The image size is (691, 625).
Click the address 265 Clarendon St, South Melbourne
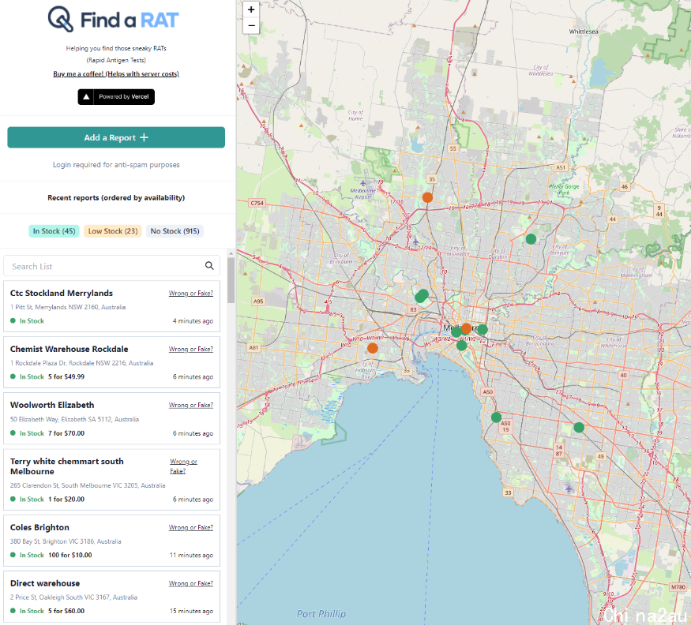click(88, 485)
